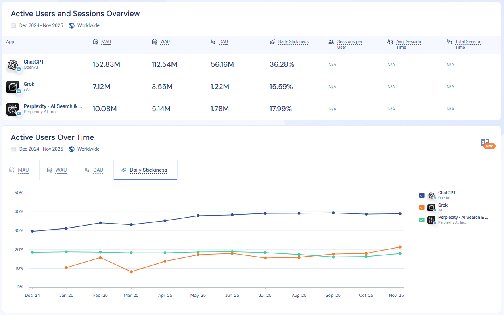Disable the Perplexity series checkbox

[422, 220]
